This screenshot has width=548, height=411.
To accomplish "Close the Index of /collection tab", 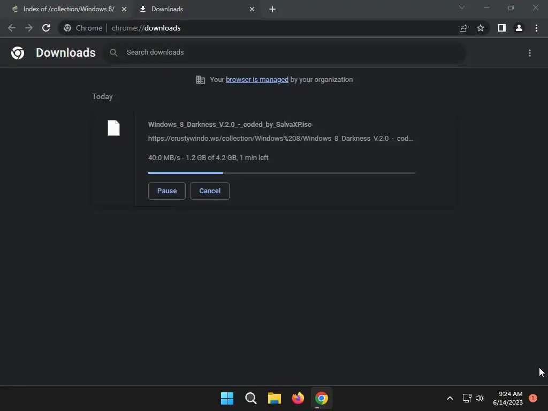I will tap(124, 9).
